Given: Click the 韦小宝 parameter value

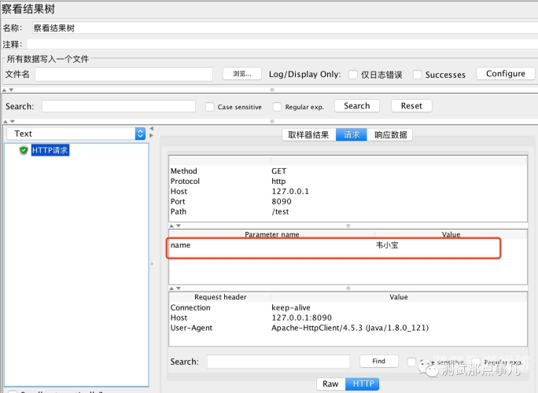Looking at the screenshot, I should 387,245.
